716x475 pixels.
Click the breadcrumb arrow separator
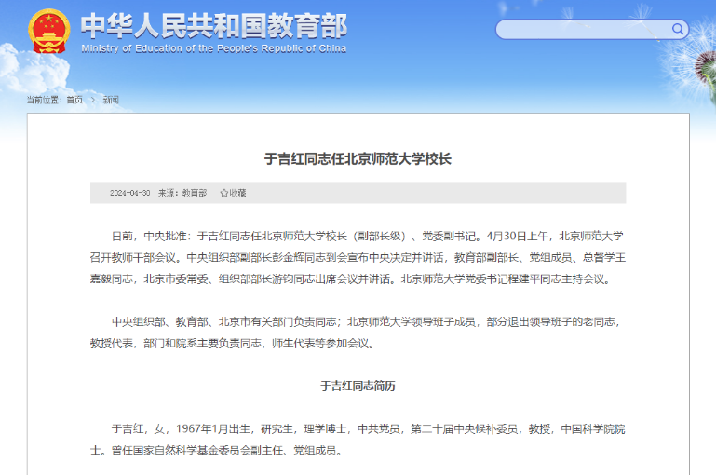coord(93,99)
